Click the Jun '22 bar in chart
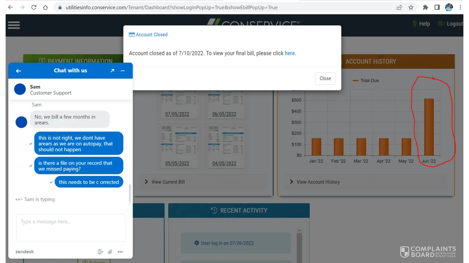 429,127
